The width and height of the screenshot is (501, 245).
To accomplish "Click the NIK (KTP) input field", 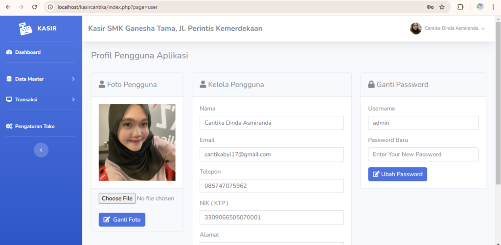I will (x=272, y=218).
